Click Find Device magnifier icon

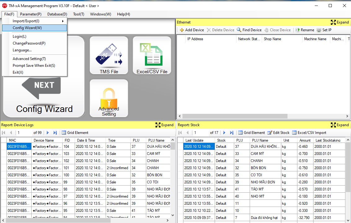(x=239, y=30)
